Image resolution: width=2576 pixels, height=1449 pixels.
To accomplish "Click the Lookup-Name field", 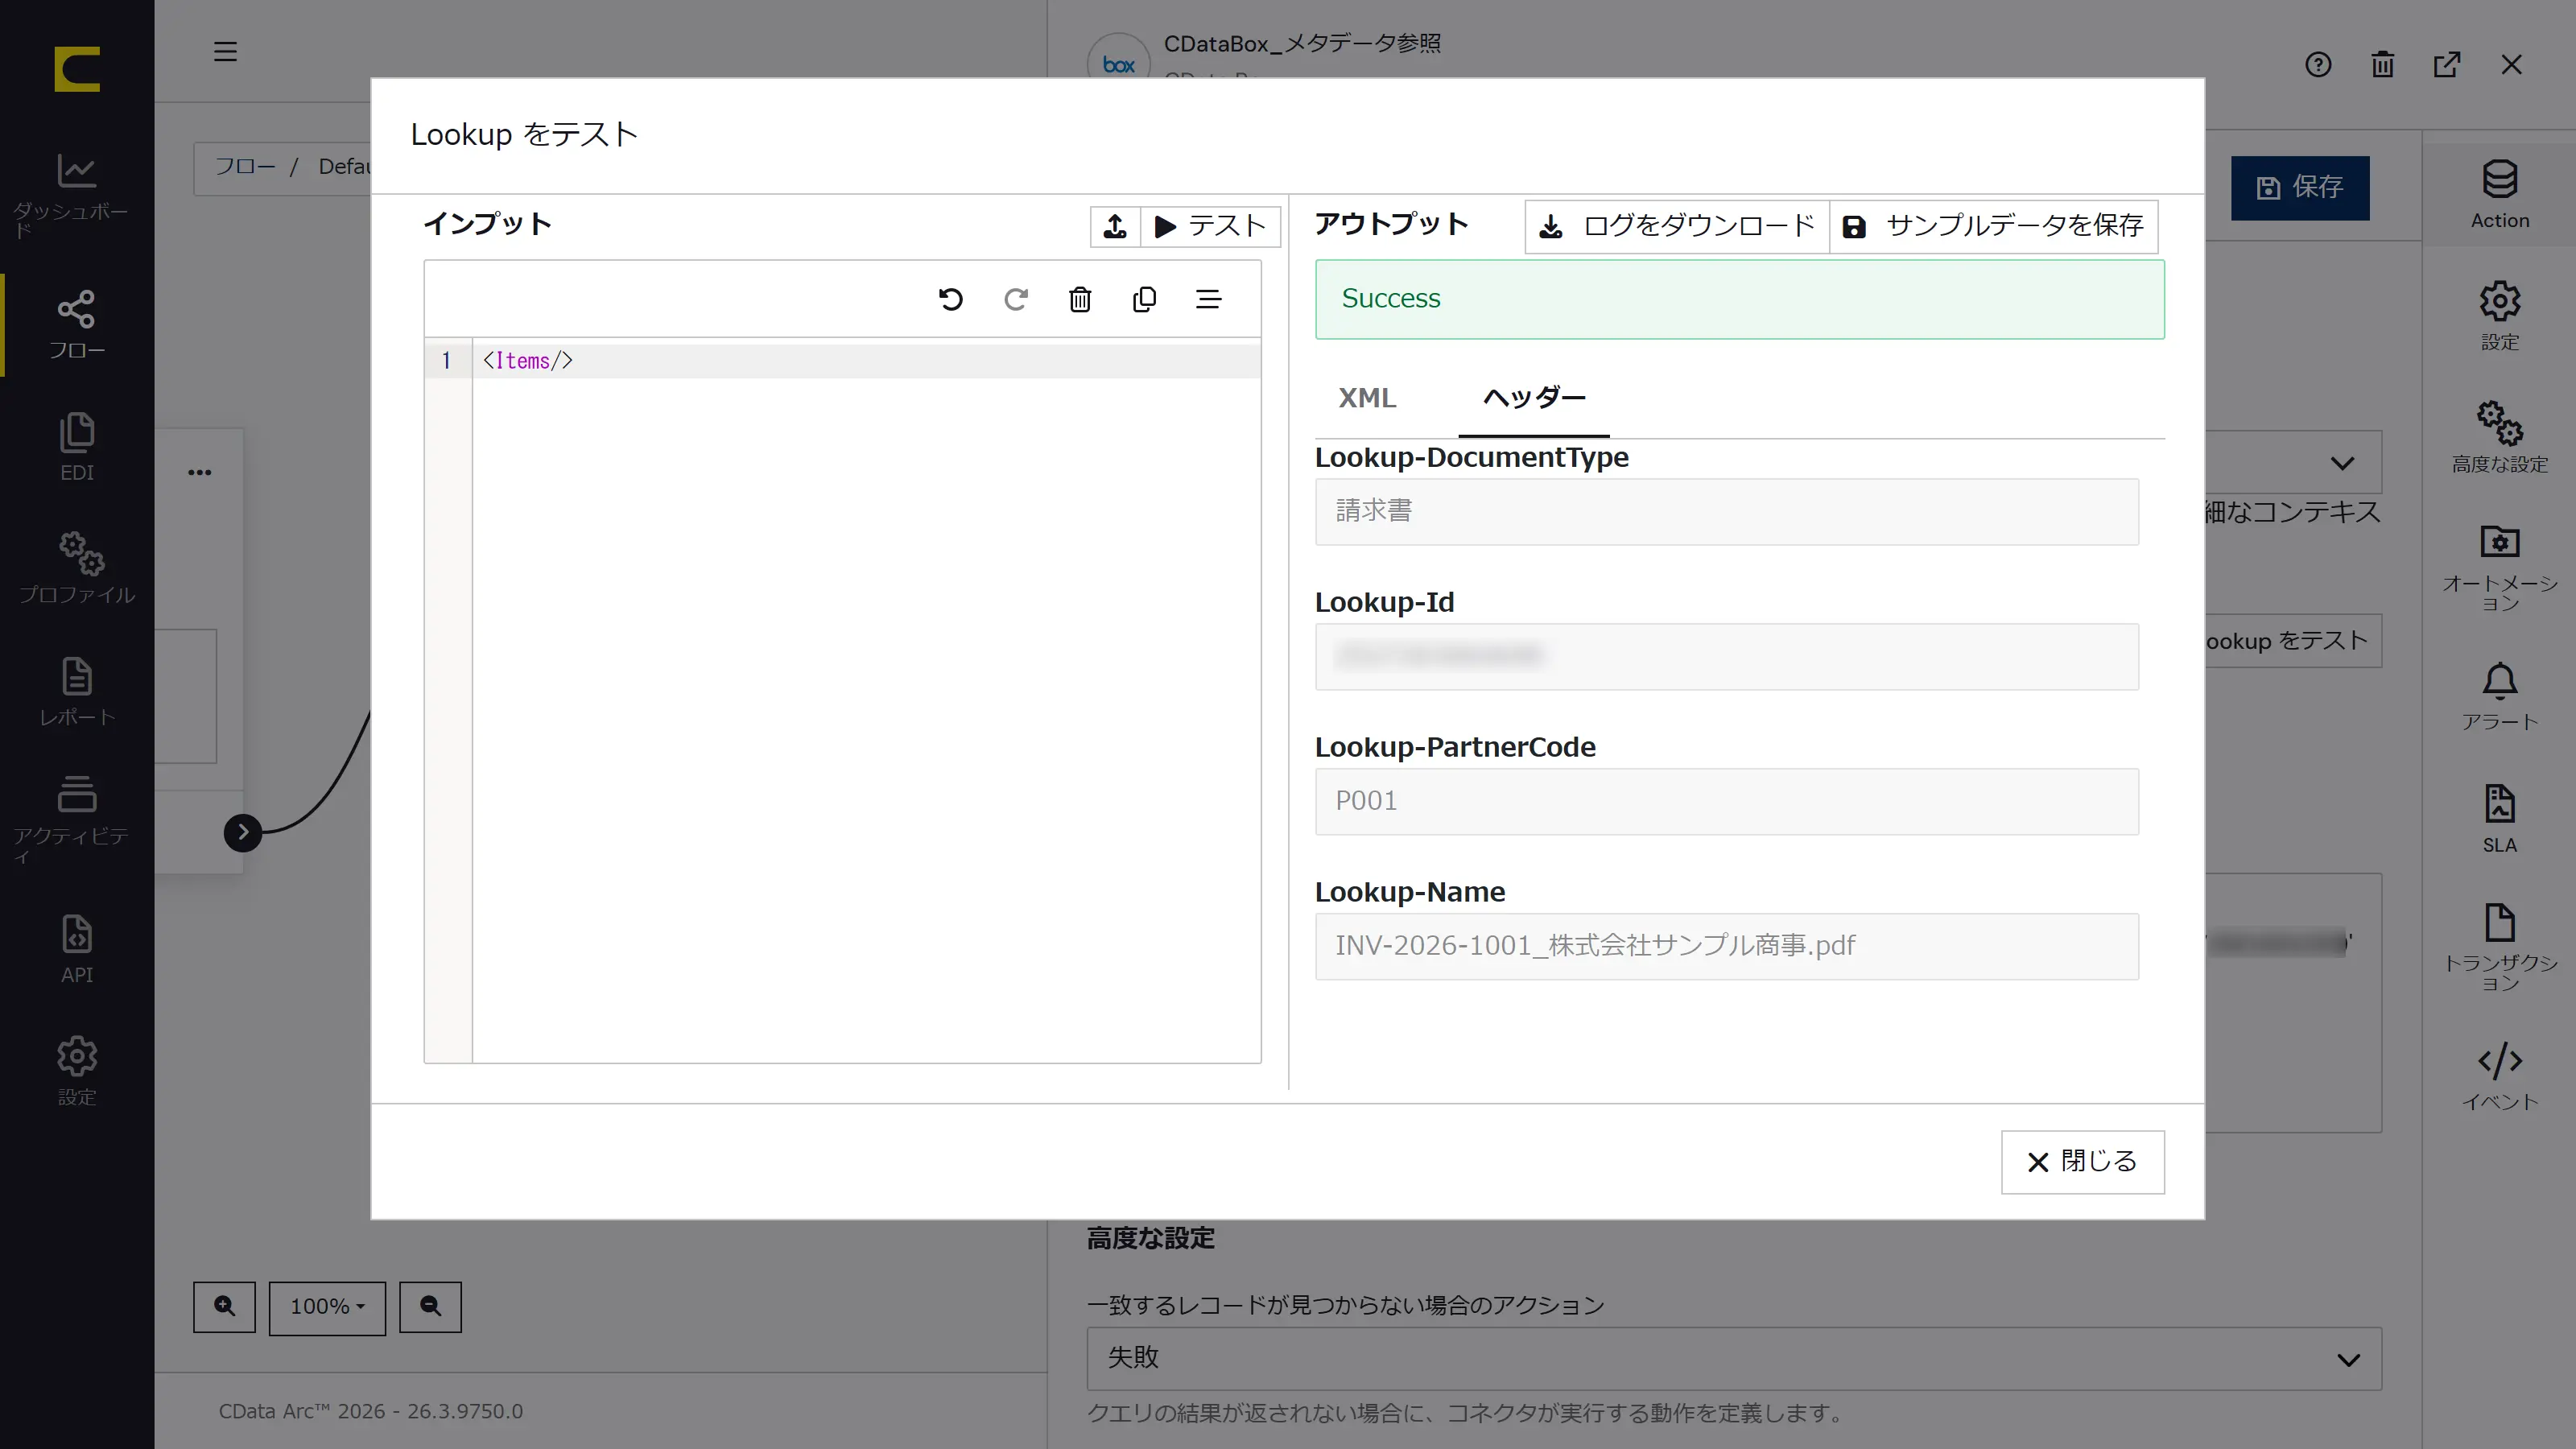I will [x=1726, y=946].
